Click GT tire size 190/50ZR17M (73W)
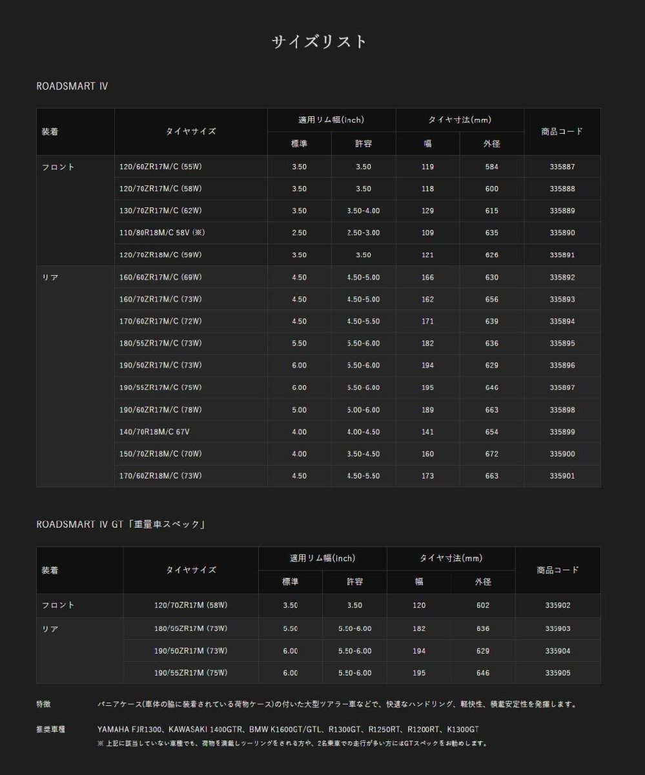The width and height of the screenshot is (645, 775). [190, 650]
